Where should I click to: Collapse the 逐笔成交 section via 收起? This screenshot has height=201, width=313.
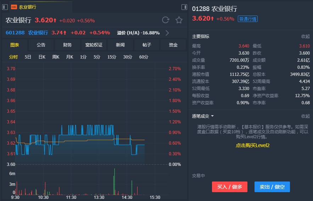tap(306, 116)
